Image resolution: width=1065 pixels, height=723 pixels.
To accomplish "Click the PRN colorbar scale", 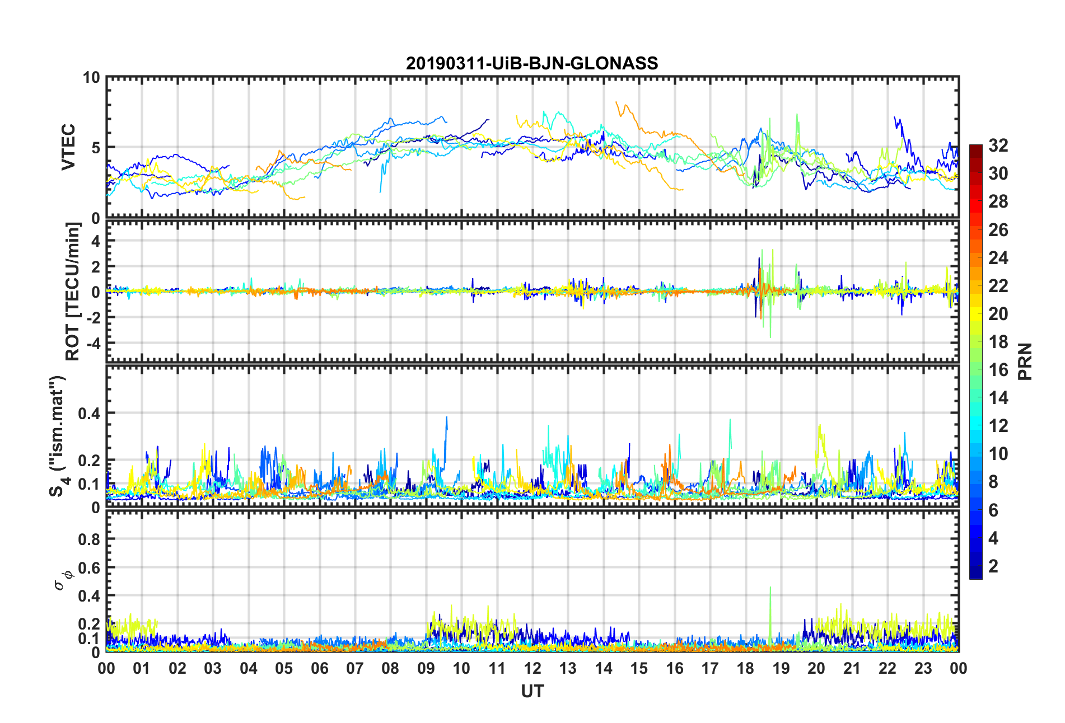I will click(976, 361).
